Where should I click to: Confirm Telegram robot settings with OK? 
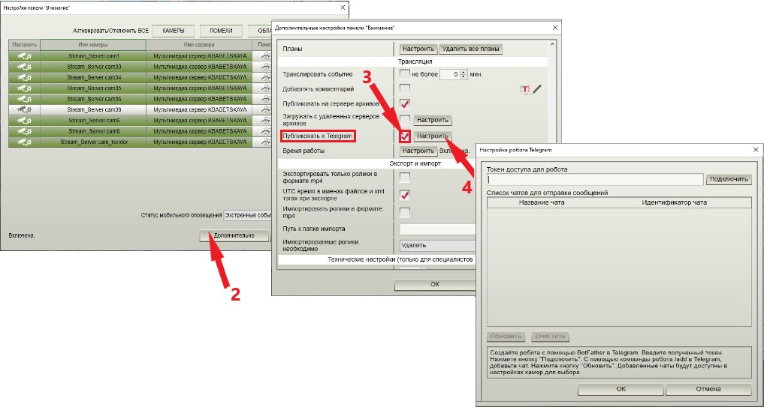[x=621, y=389]
